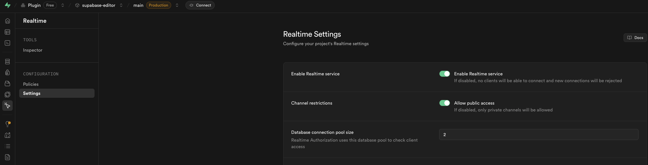This screenshot has width=648, height=165.
Task: Open the Storage folder icon
Action: (7, 83)
